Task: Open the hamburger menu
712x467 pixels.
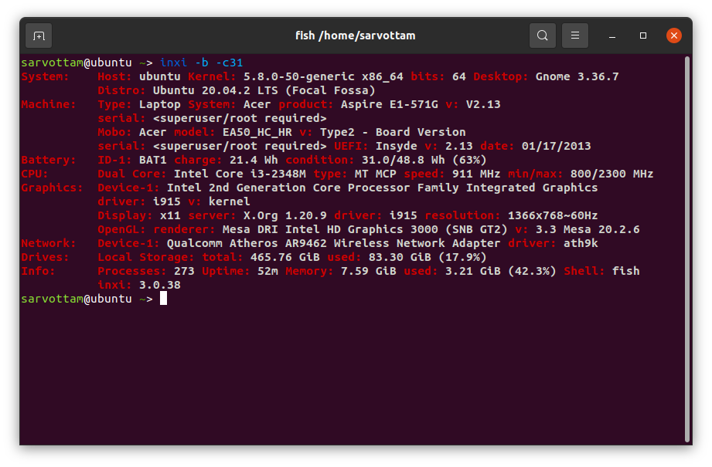Action: coord(574,35)
